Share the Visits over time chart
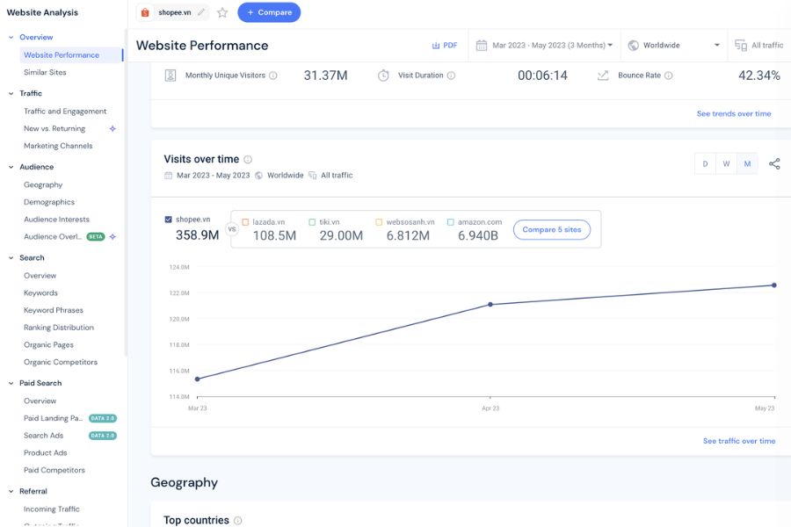 (774, 164)
